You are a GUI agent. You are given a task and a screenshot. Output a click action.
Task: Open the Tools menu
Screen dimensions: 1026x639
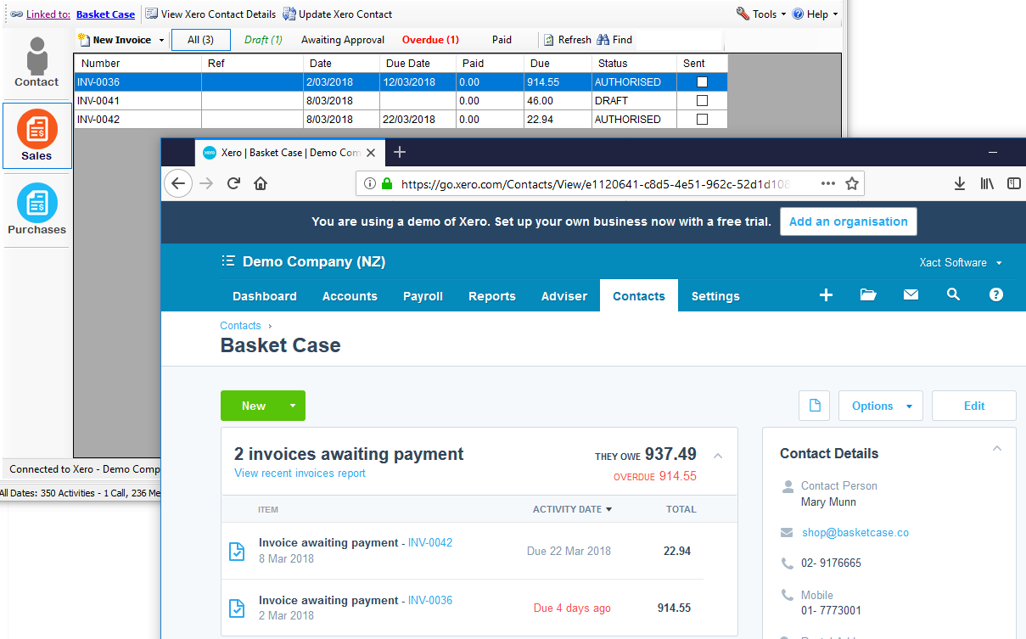[x=761, y=14]
